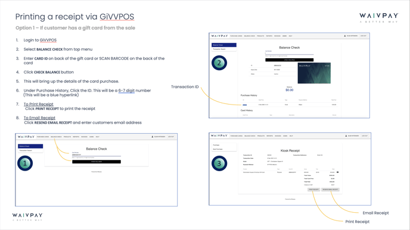Click the user profile icon in screenshot 1 header
410x230 pixels.
(153, 137)
